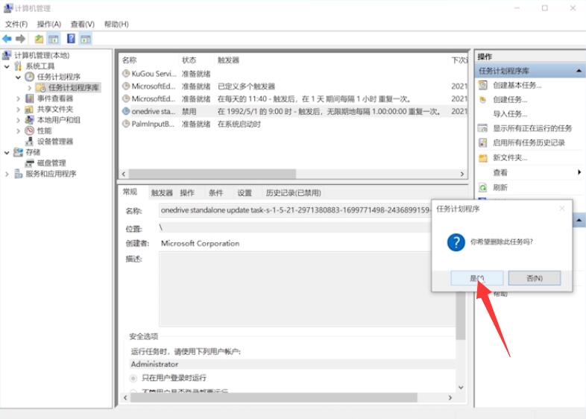Expand the 事件查看器 tree node
586x419 pixels.
18,98
